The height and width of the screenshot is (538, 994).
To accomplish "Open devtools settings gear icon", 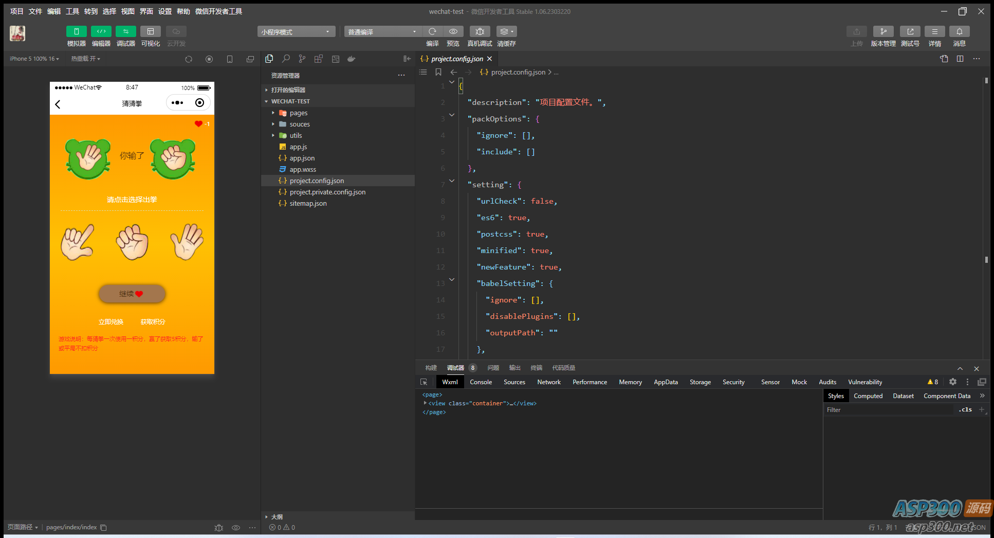I will 952,382.
